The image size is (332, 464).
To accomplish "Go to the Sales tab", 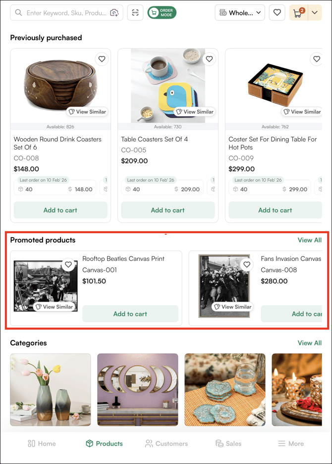I will click(x=228, y=444).
